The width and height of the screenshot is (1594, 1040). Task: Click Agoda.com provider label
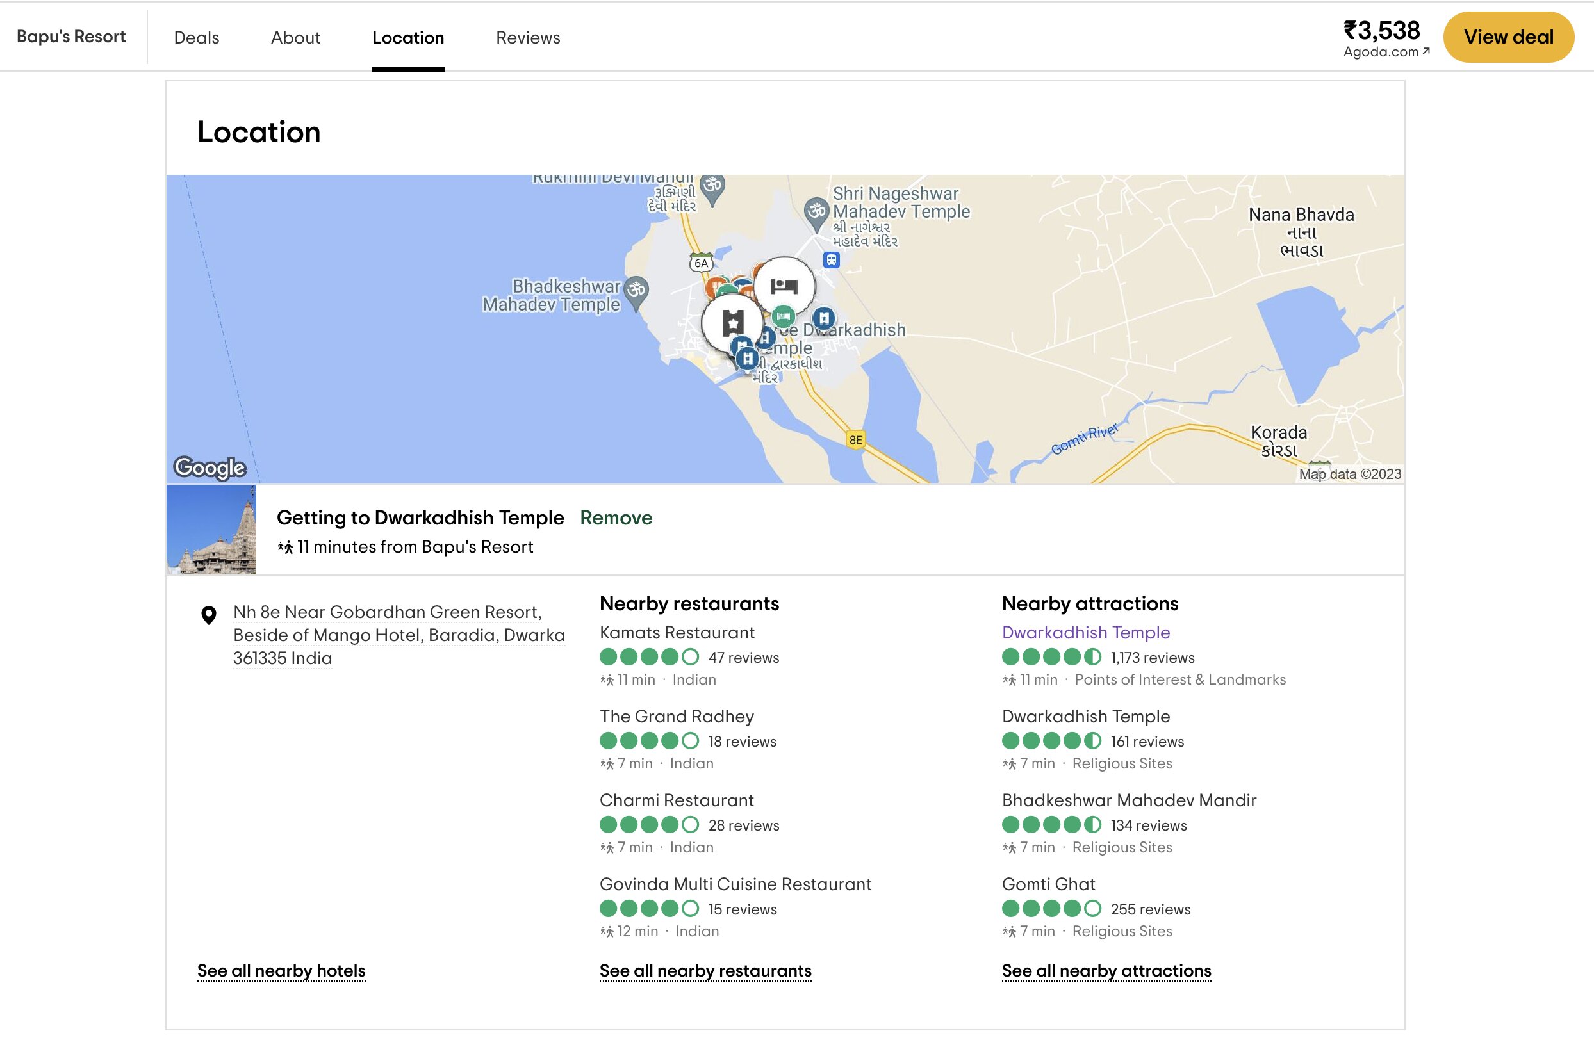pyautogui.click(x=1381, y=51)
